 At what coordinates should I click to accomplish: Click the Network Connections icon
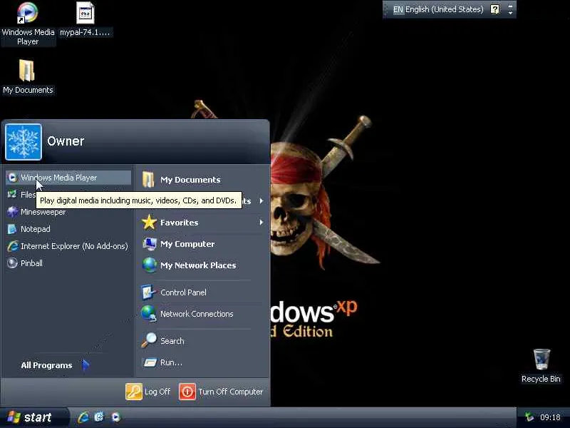(x=149, y=313)
